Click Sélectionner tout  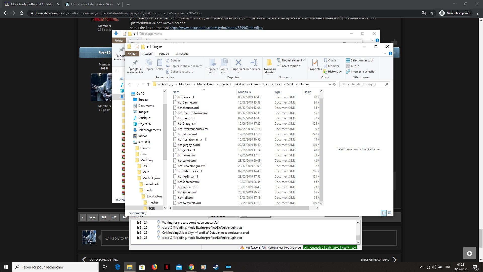360,60
